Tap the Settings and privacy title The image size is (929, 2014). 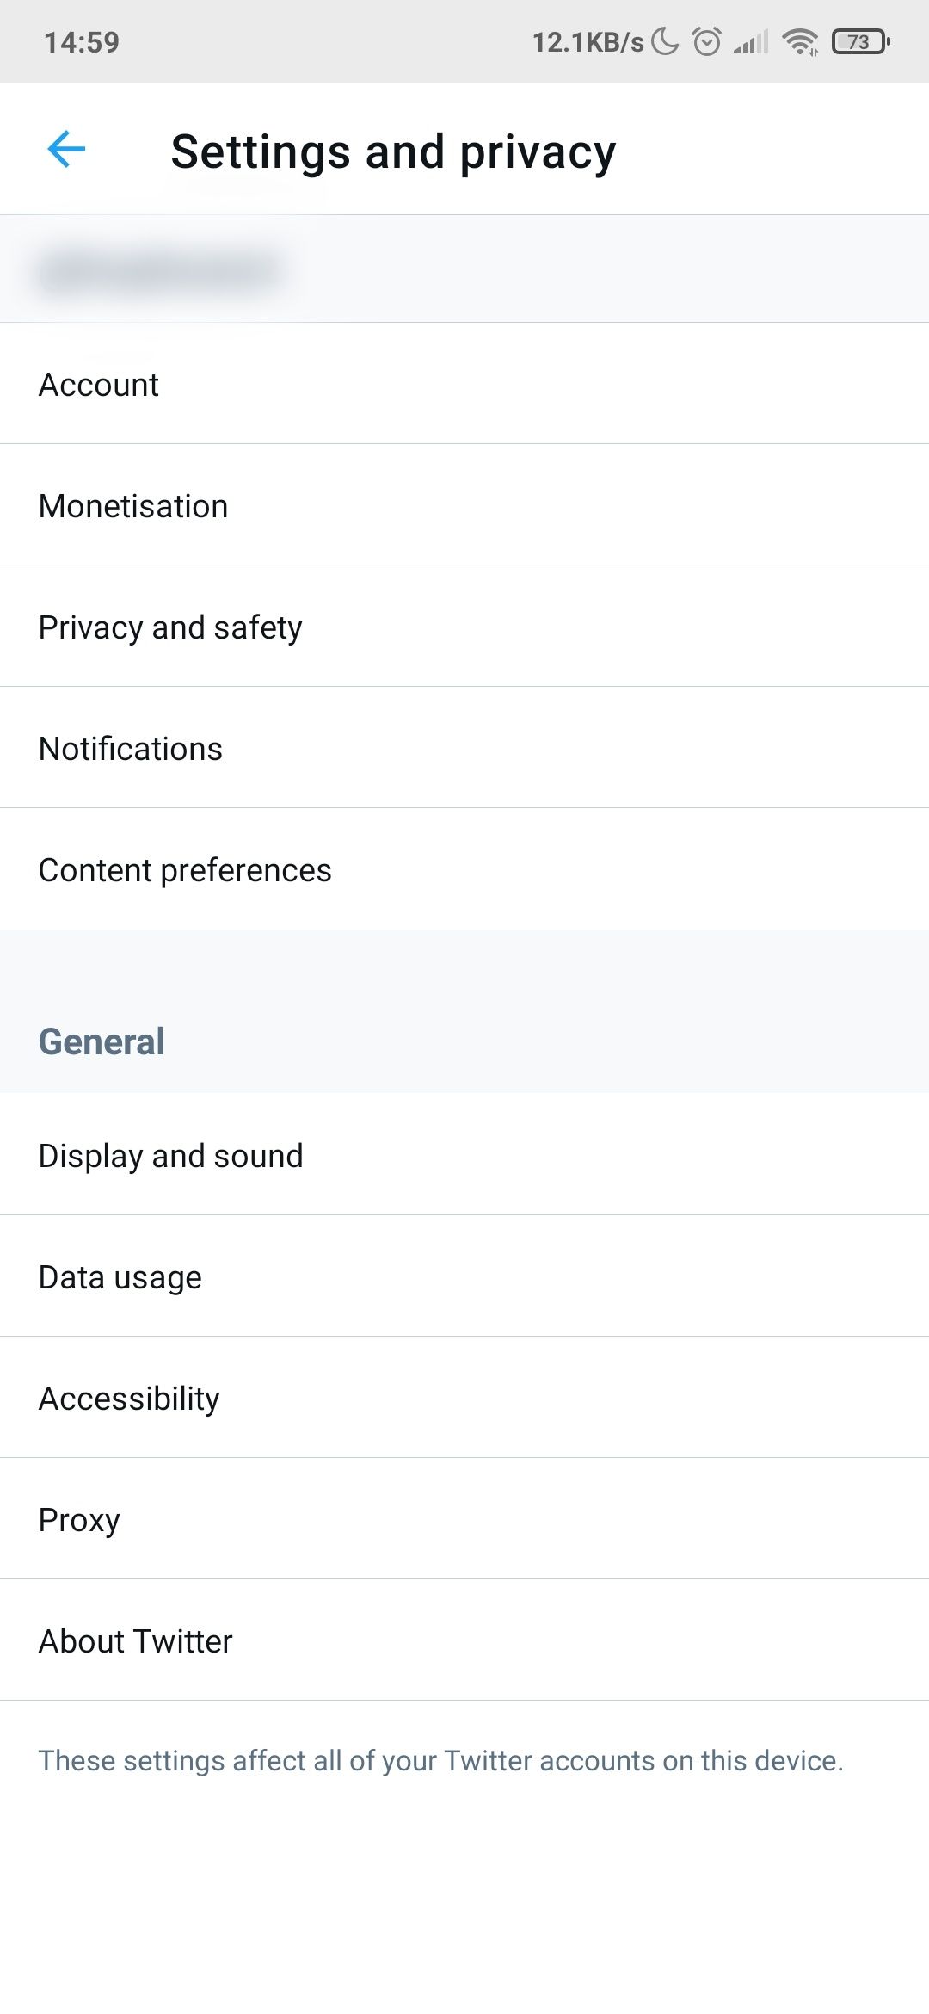click(393, 151)
